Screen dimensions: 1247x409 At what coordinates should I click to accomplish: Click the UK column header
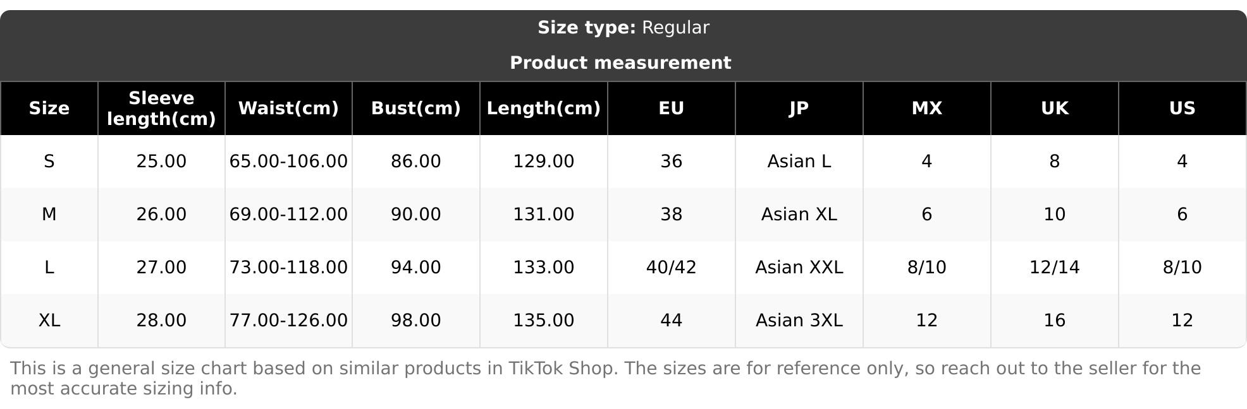(x=1054, y=109)
